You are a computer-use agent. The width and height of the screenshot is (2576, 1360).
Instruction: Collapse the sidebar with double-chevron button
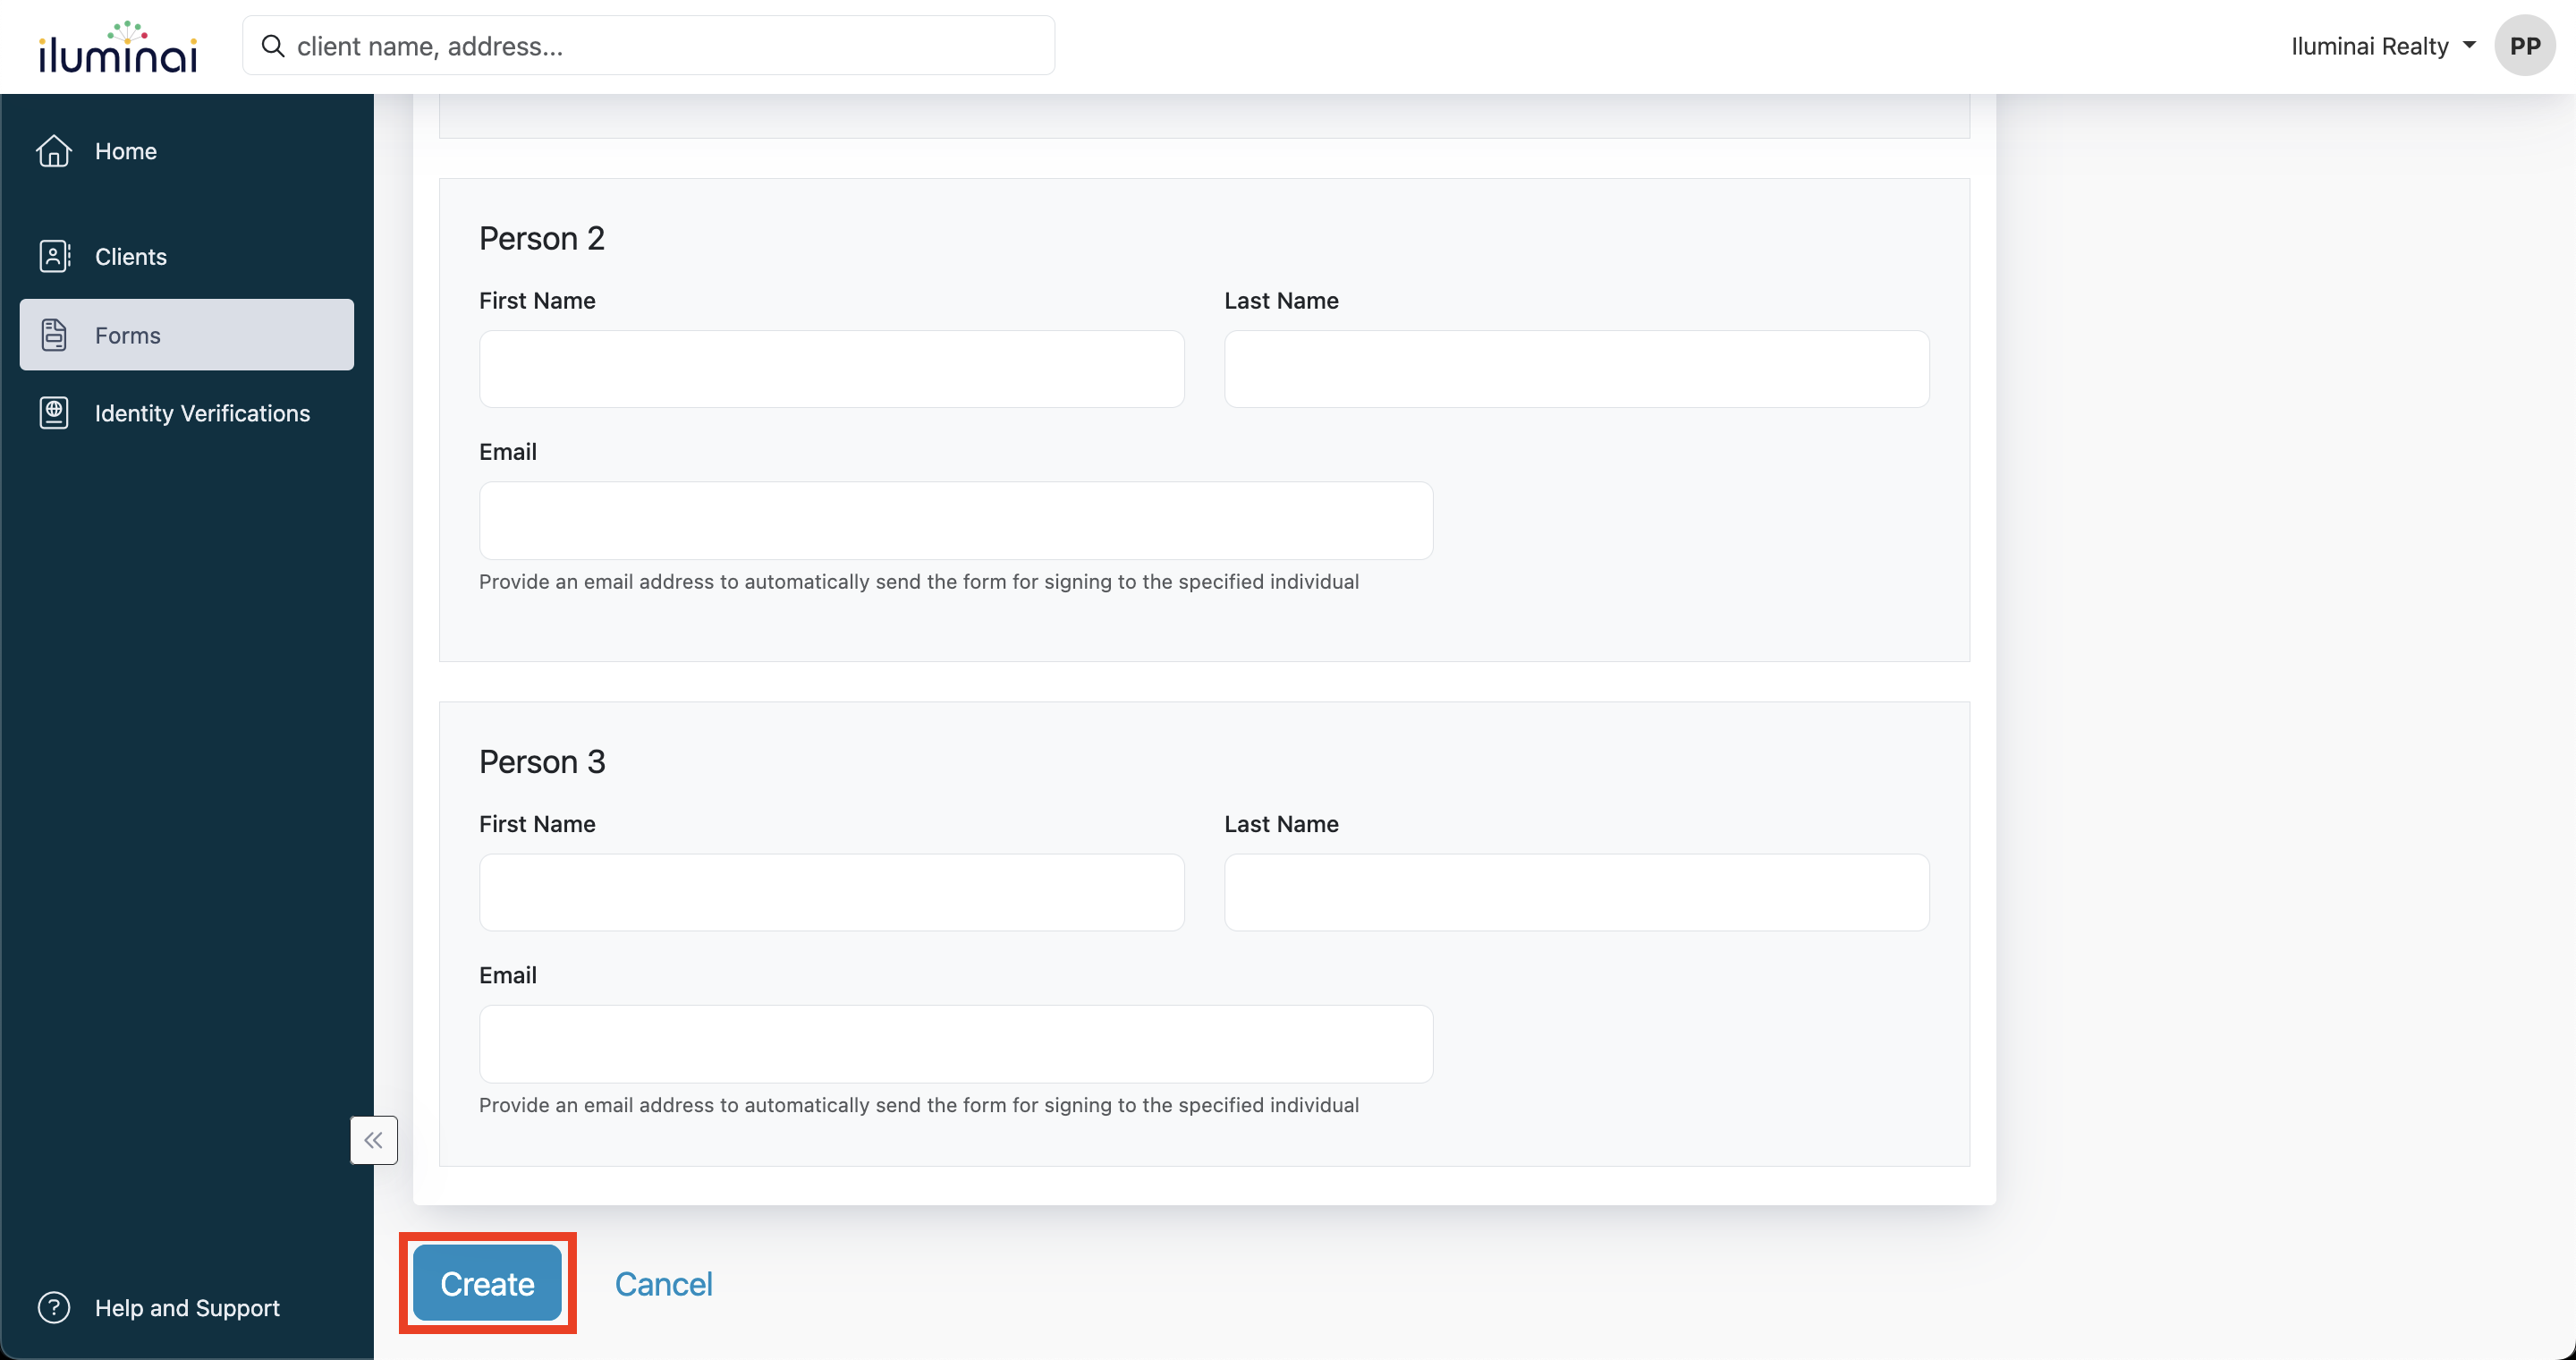[x=374, y=1140]
